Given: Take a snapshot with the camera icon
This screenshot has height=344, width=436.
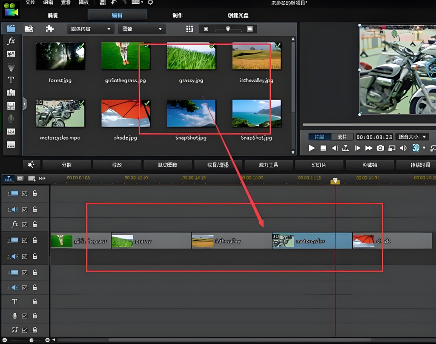Looking at the screenshot, I should pyautogui.click(x=380, y=148).
